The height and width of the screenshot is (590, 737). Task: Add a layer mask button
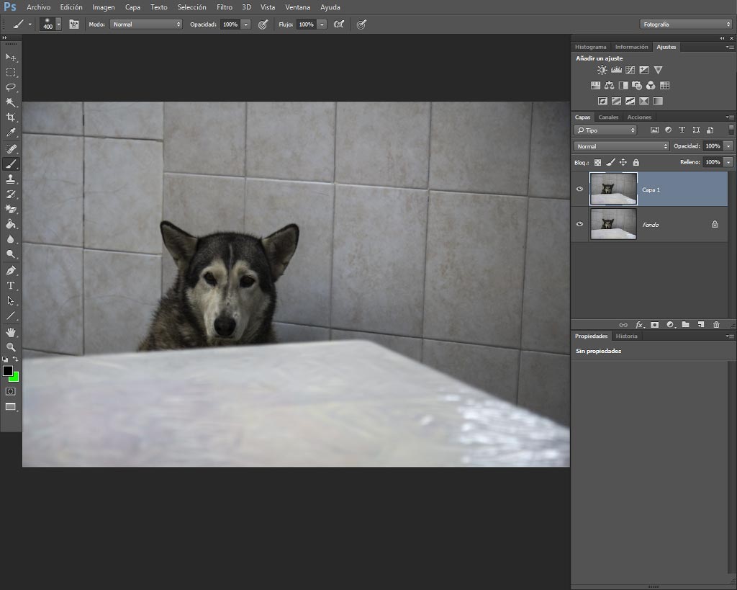tap(655, 325)
